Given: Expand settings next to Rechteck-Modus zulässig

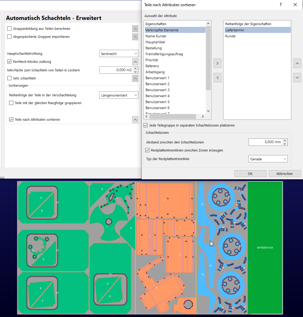Looking at the screenshot, I should tap(135, 62).
